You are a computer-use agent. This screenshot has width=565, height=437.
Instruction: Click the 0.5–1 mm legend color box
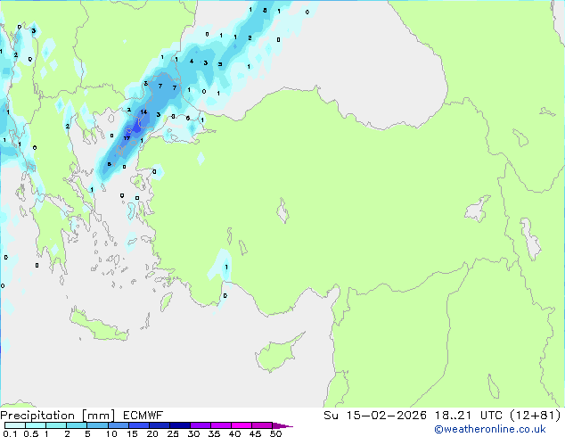(x=36, y=425)
